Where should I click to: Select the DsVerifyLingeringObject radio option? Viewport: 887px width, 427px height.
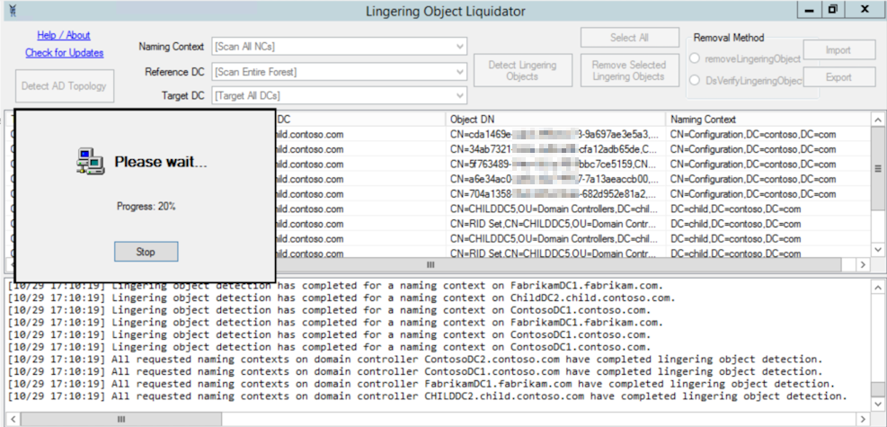point(695,80)
